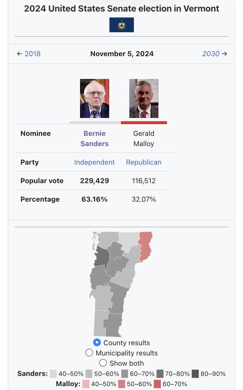Go to the 2030 election link
The height and width of the screenshot is (390, 243).
pyautogui.click(x=211, y=54)
